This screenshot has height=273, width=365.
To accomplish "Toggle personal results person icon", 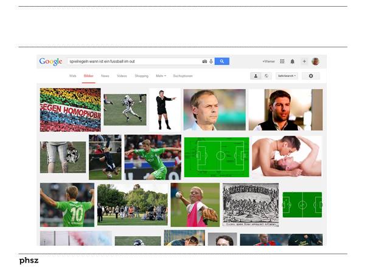I will (255, 76).
